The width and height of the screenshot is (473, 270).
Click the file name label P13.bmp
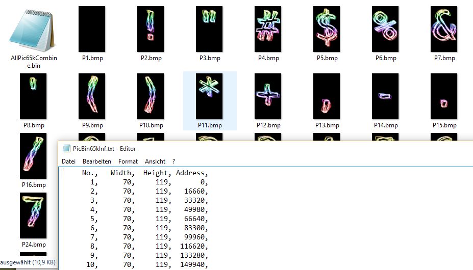pos(327,125)
